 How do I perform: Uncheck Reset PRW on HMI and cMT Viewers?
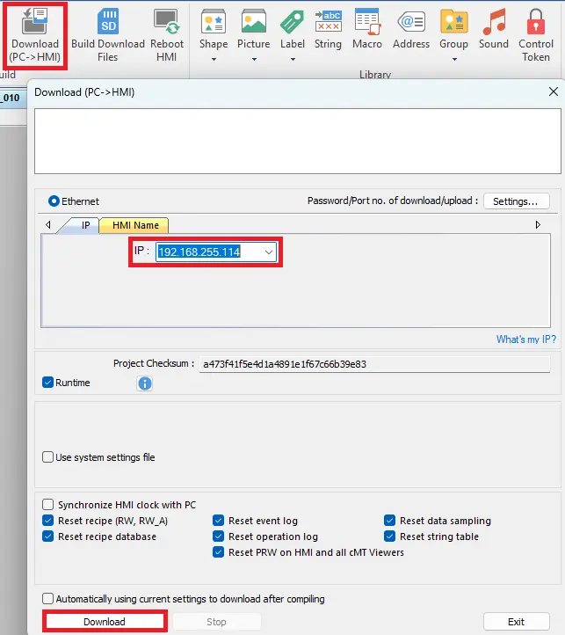[218, 552]
